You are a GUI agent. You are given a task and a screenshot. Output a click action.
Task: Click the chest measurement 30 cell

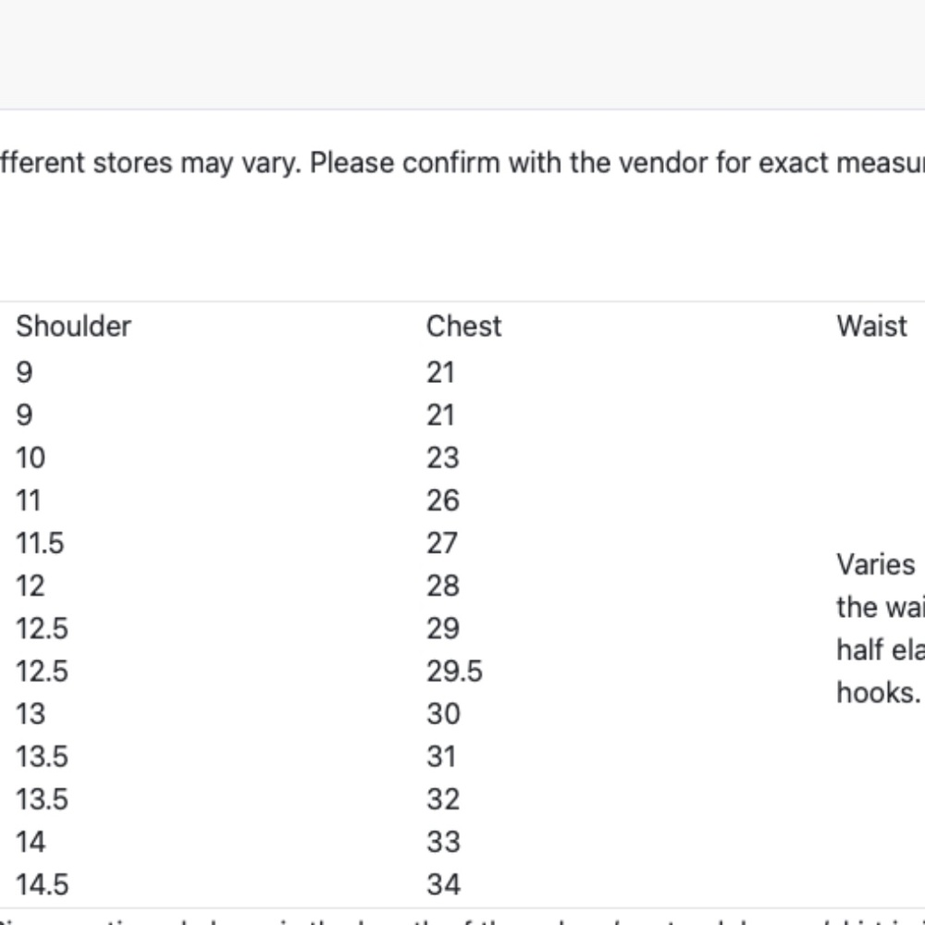pos(443,714)
